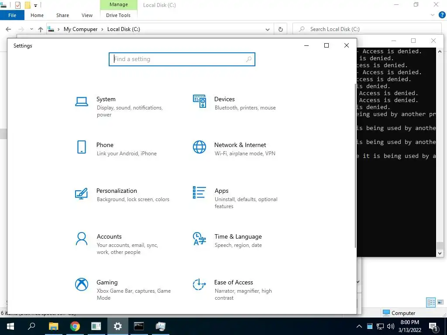The image size is (447, 335).
Task: Click the Command Prompt scrollbar up arrow
Action: pos(439,51)
